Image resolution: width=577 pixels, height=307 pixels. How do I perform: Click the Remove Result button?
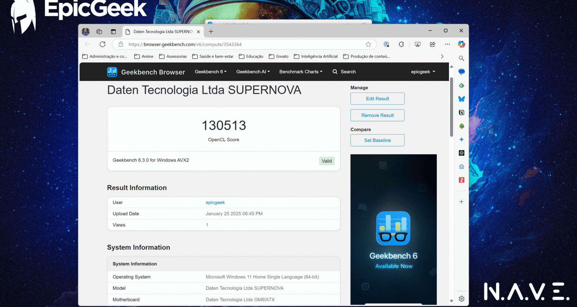[377, 115]
